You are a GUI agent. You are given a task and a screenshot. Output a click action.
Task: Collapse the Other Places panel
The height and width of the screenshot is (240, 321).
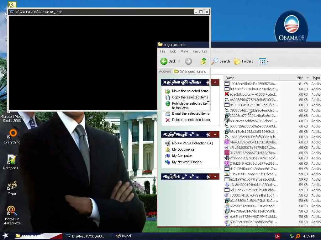point(215,134)
